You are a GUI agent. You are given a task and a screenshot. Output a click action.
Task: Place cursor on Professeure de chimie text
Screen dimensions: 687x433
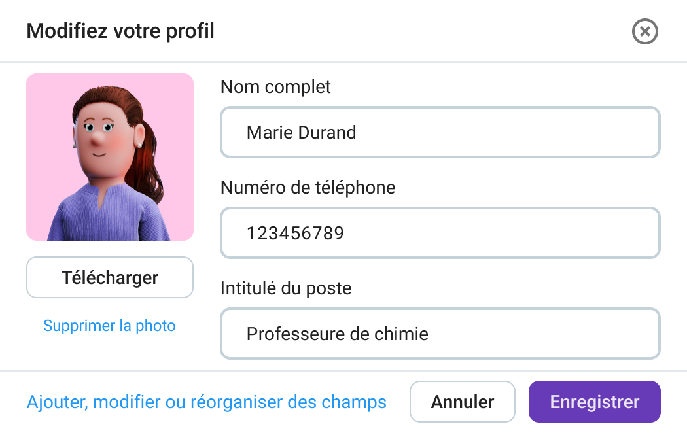337,334
